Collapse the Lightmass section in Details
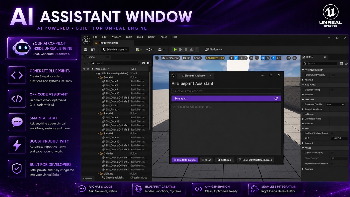The height and width of the screenshot is (197, 350). (303, 114)
